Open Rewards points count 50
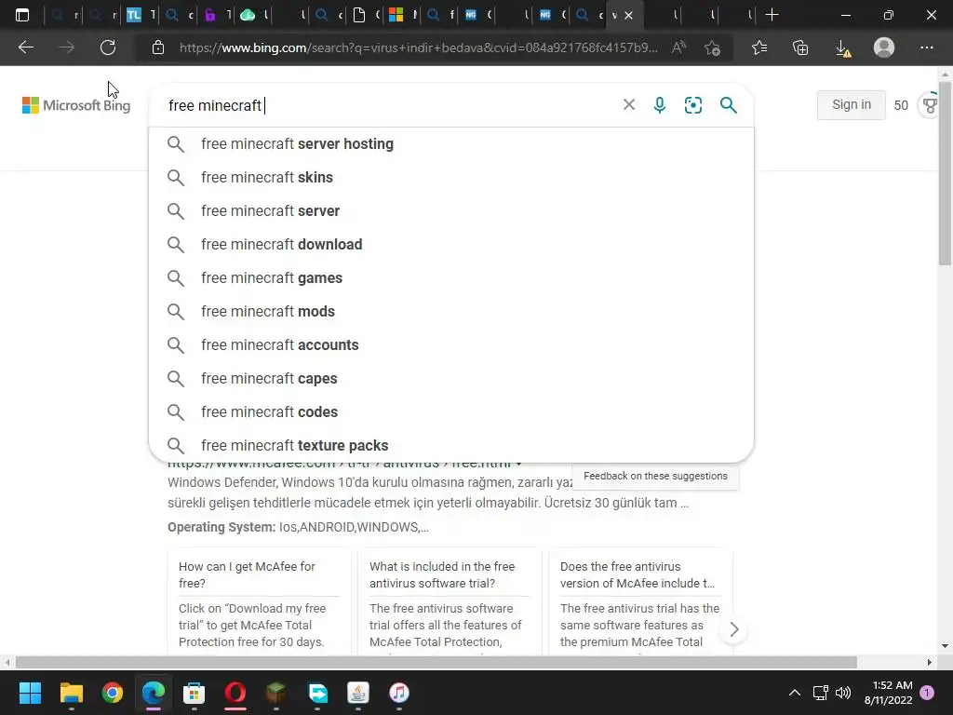 point(901,105)
